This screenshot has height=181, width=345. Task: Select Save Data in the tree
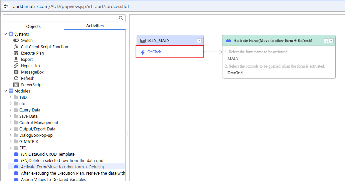pos(28,116)
